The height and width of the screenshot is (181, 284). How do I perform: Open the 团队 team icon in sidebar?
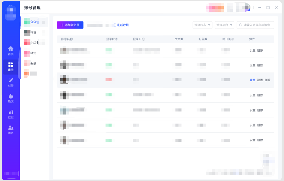[11, 129]
